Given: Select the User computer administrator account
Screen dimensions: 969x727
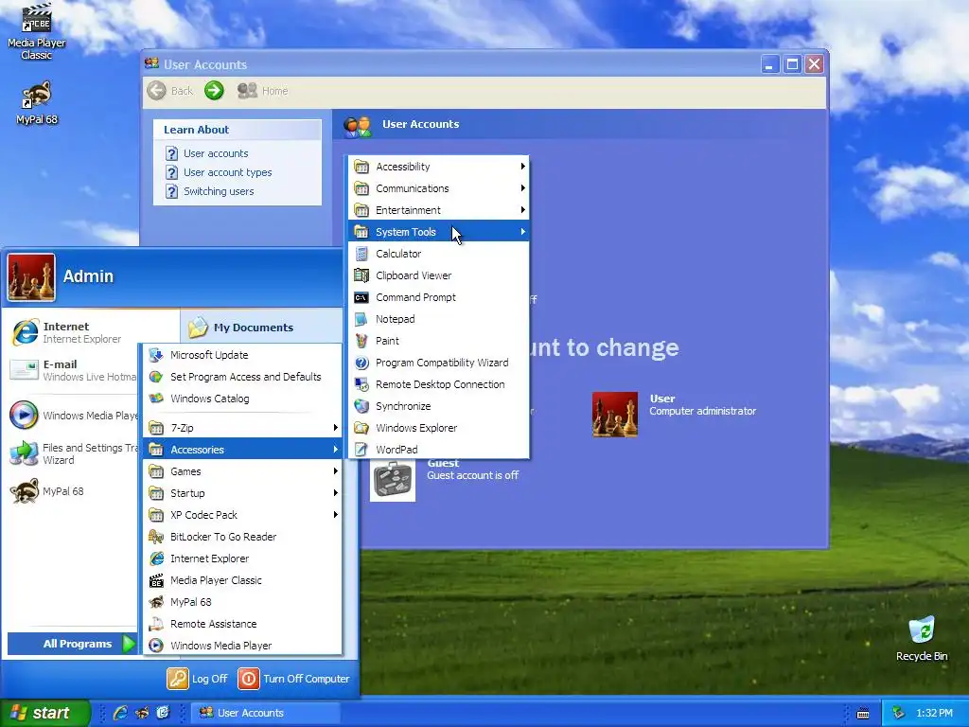Looking at the screenshot, I should 674,414.
